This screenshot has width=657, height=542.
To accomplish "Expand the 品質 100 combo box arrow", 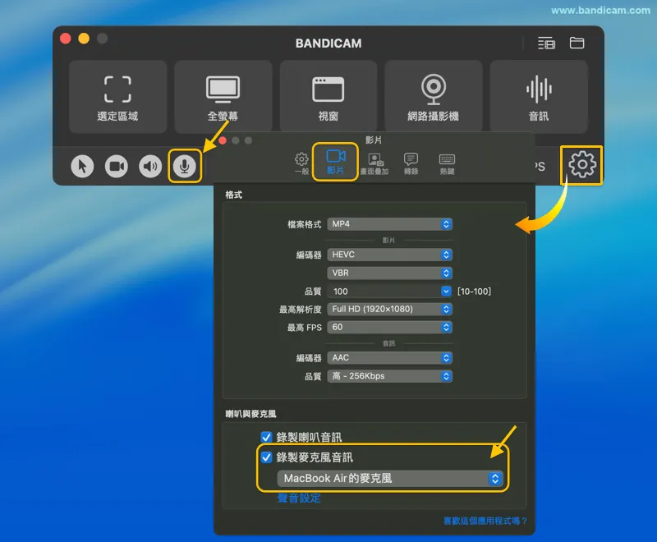I will (446, 291).
